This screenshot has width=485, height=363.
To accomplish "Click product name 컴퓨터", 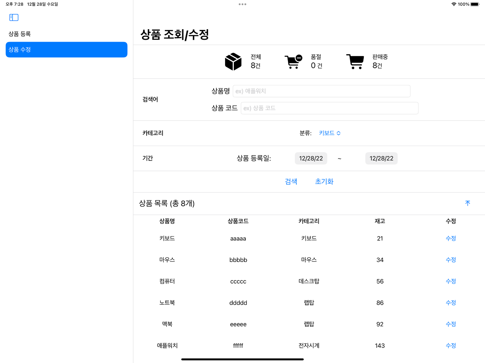I will click(x=167, y=281).
